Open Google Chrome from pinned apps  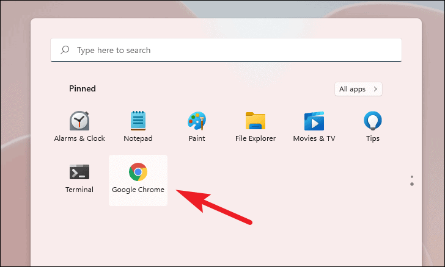point(138,180)
